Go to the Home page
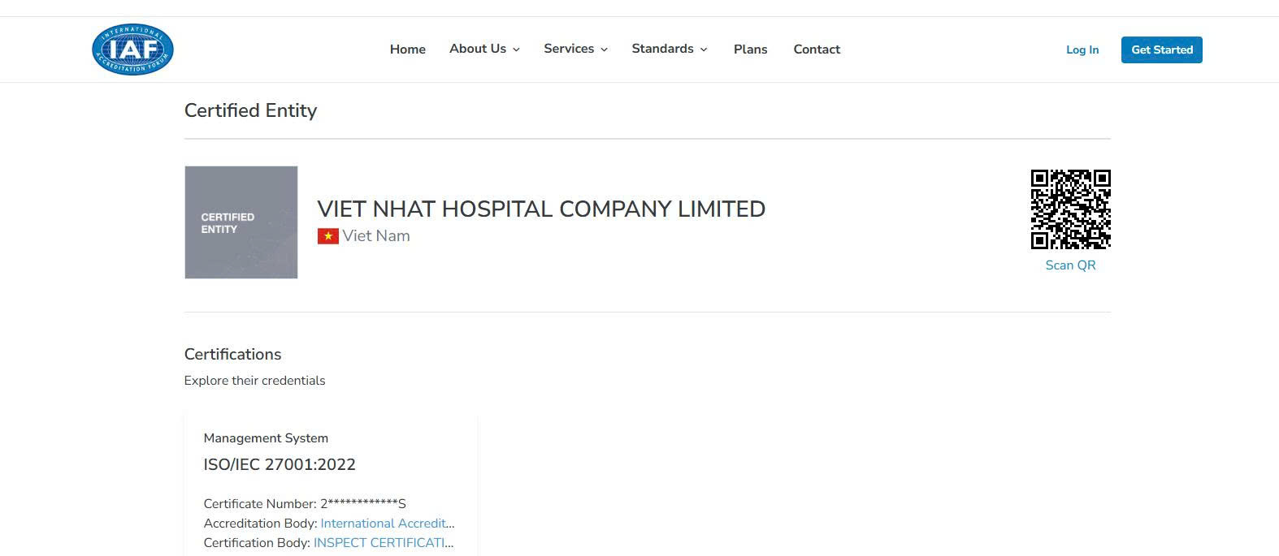The height and width of the screenshot is (556, 1279). [407, 50]
